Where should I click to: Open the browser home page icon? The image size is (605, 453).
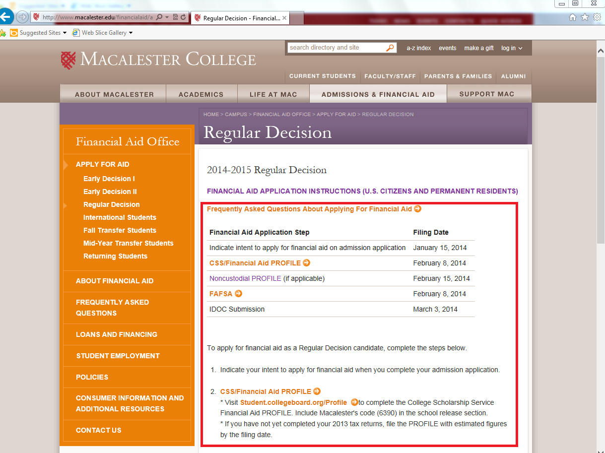point(573,17)
